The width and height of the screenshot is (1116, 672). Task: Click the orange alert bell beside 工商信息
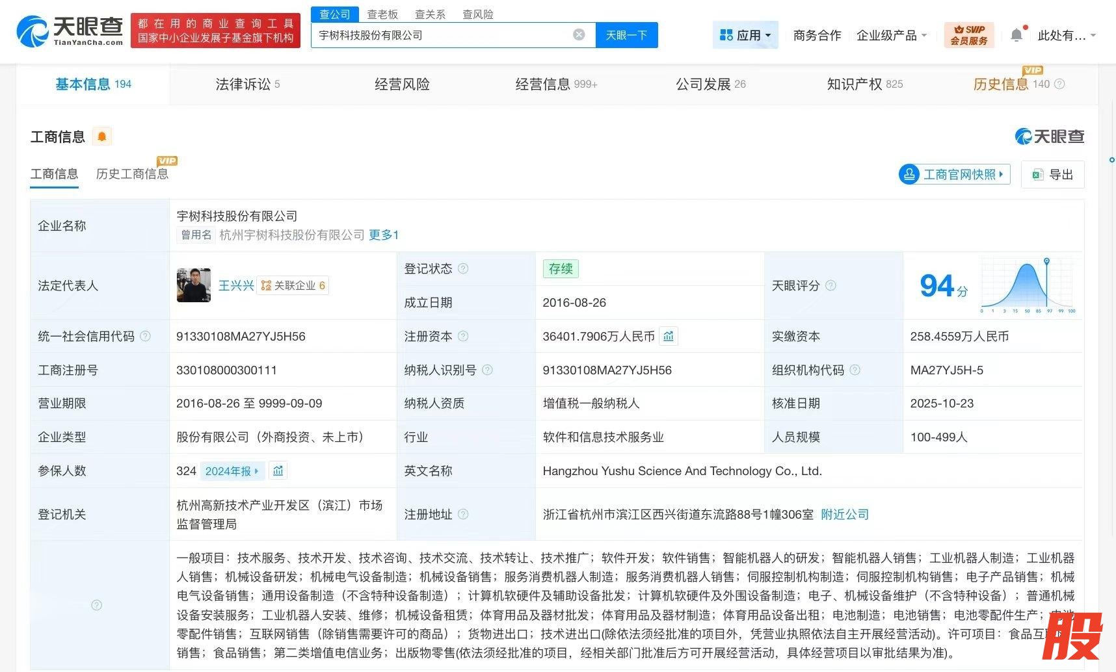tap(102, 136)
